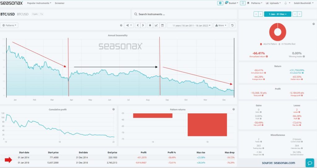317x168 pixels.
Task: Open the More dropdown
Action: [x=221, y=25]
